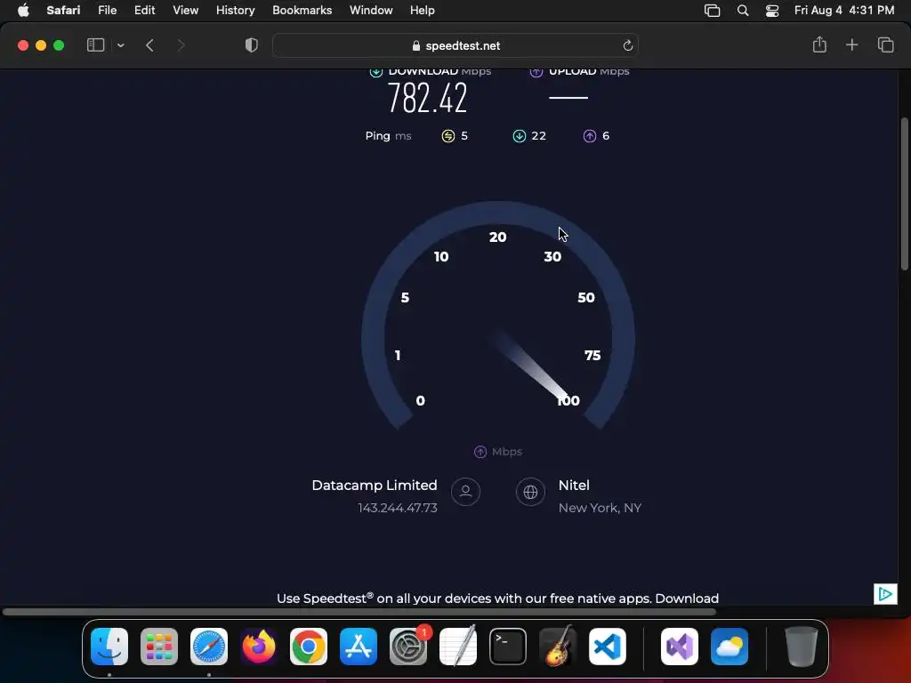Click the Datacamp Limited ISP name
Screen dimensions: 911x683
[x=375, y=486]
